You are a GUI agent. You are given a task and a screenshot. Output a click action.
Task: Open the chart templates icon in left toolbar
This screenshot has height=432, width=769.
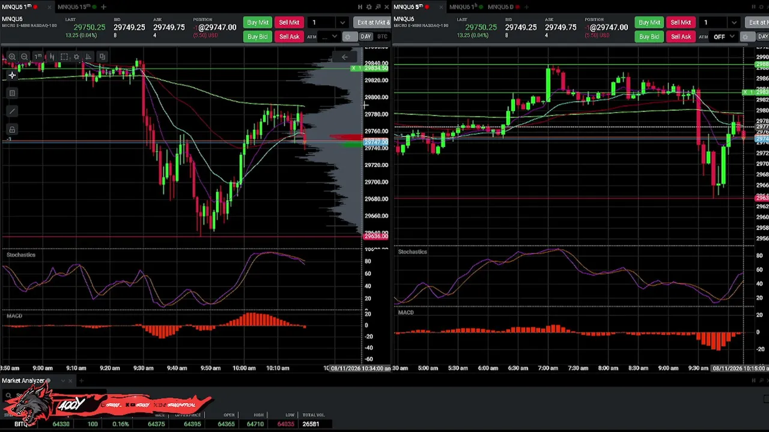click(x=102, y=56)
